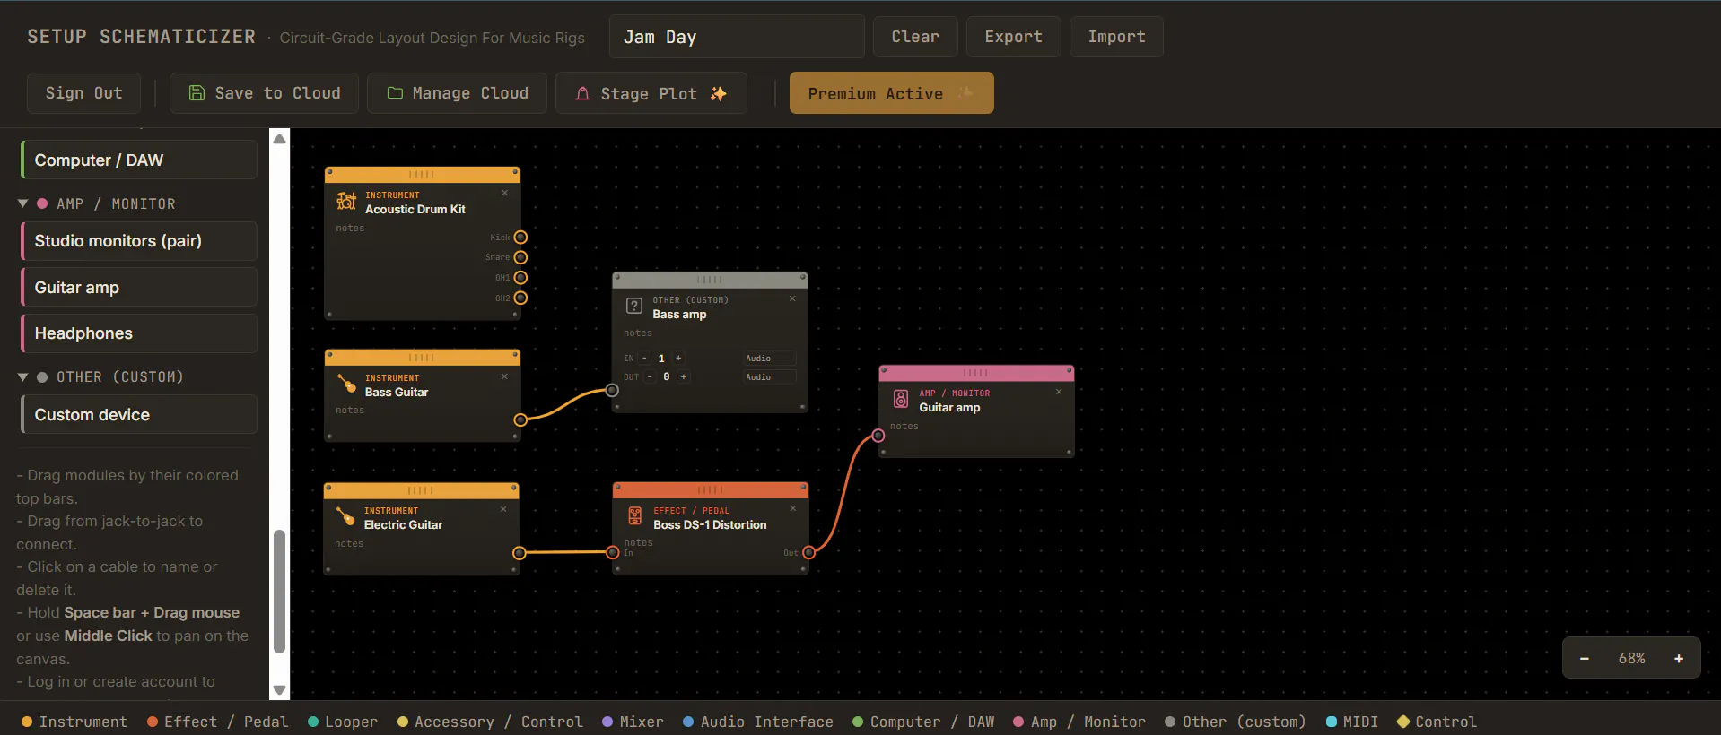The image size is (1721, 735).
Task: Click the Electric Guitar output jack
Action: pyautogui.click(x=519, y=553)
